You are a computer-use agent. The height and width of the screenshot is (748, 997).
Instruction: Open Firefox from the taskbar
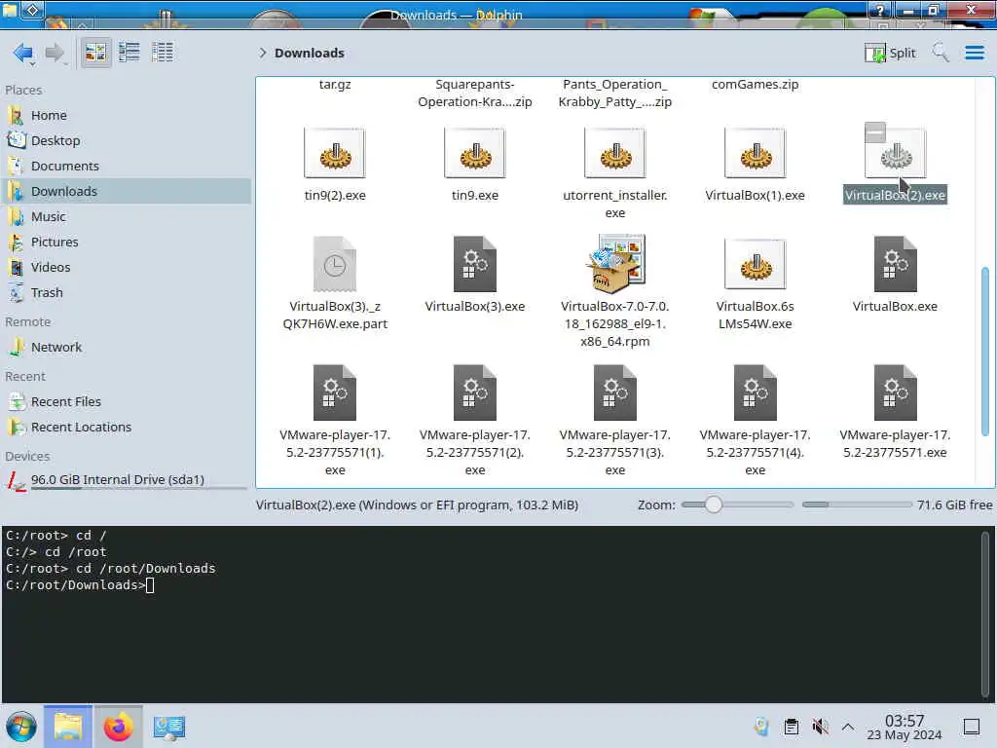pyautogui.click(x=118, y=727)
